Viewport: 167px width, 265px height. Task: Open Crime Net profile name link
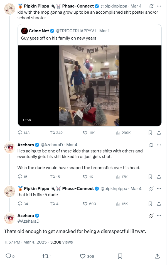coord(39,31)
